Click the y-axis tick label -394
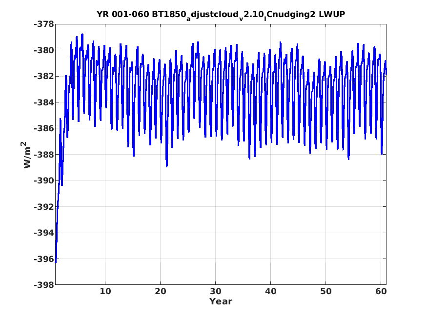The width and height of the screenshot is (427, 320). pos(44,233)
